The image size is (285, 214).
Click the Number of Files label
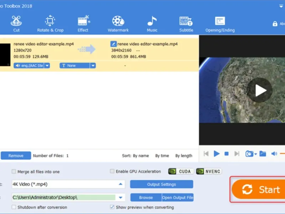[x=48, y=156]
